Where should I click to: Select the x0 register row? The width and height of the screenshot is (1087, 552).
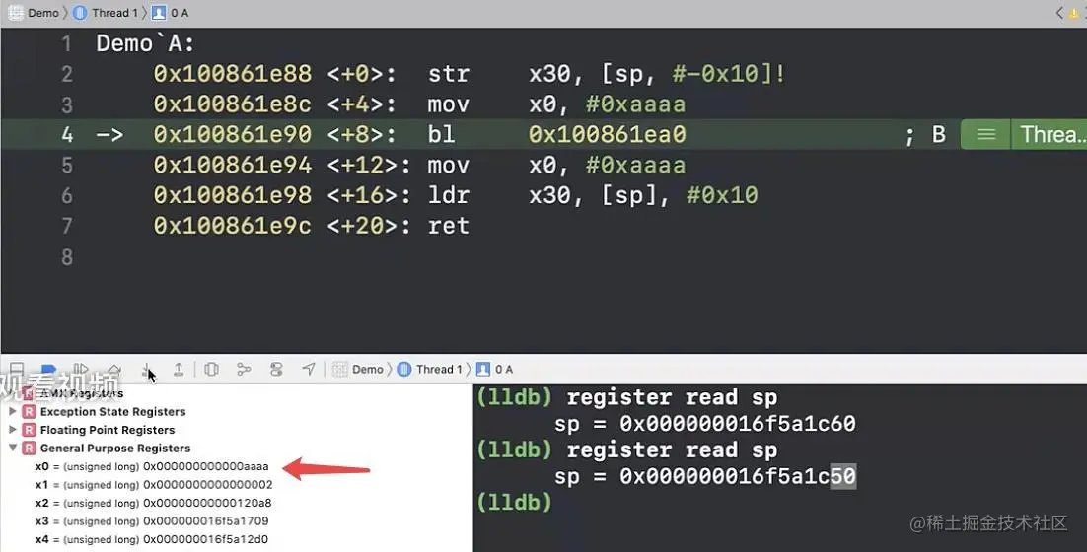tap(151, 466)
